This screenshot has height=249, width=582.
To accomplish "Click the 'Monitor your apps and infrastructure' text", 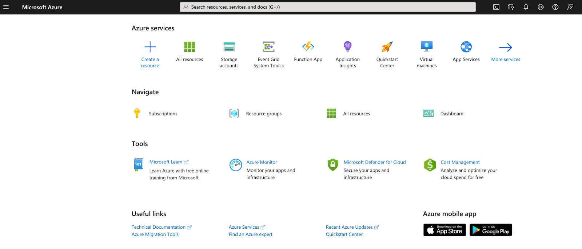I will [x=271, y=174].
